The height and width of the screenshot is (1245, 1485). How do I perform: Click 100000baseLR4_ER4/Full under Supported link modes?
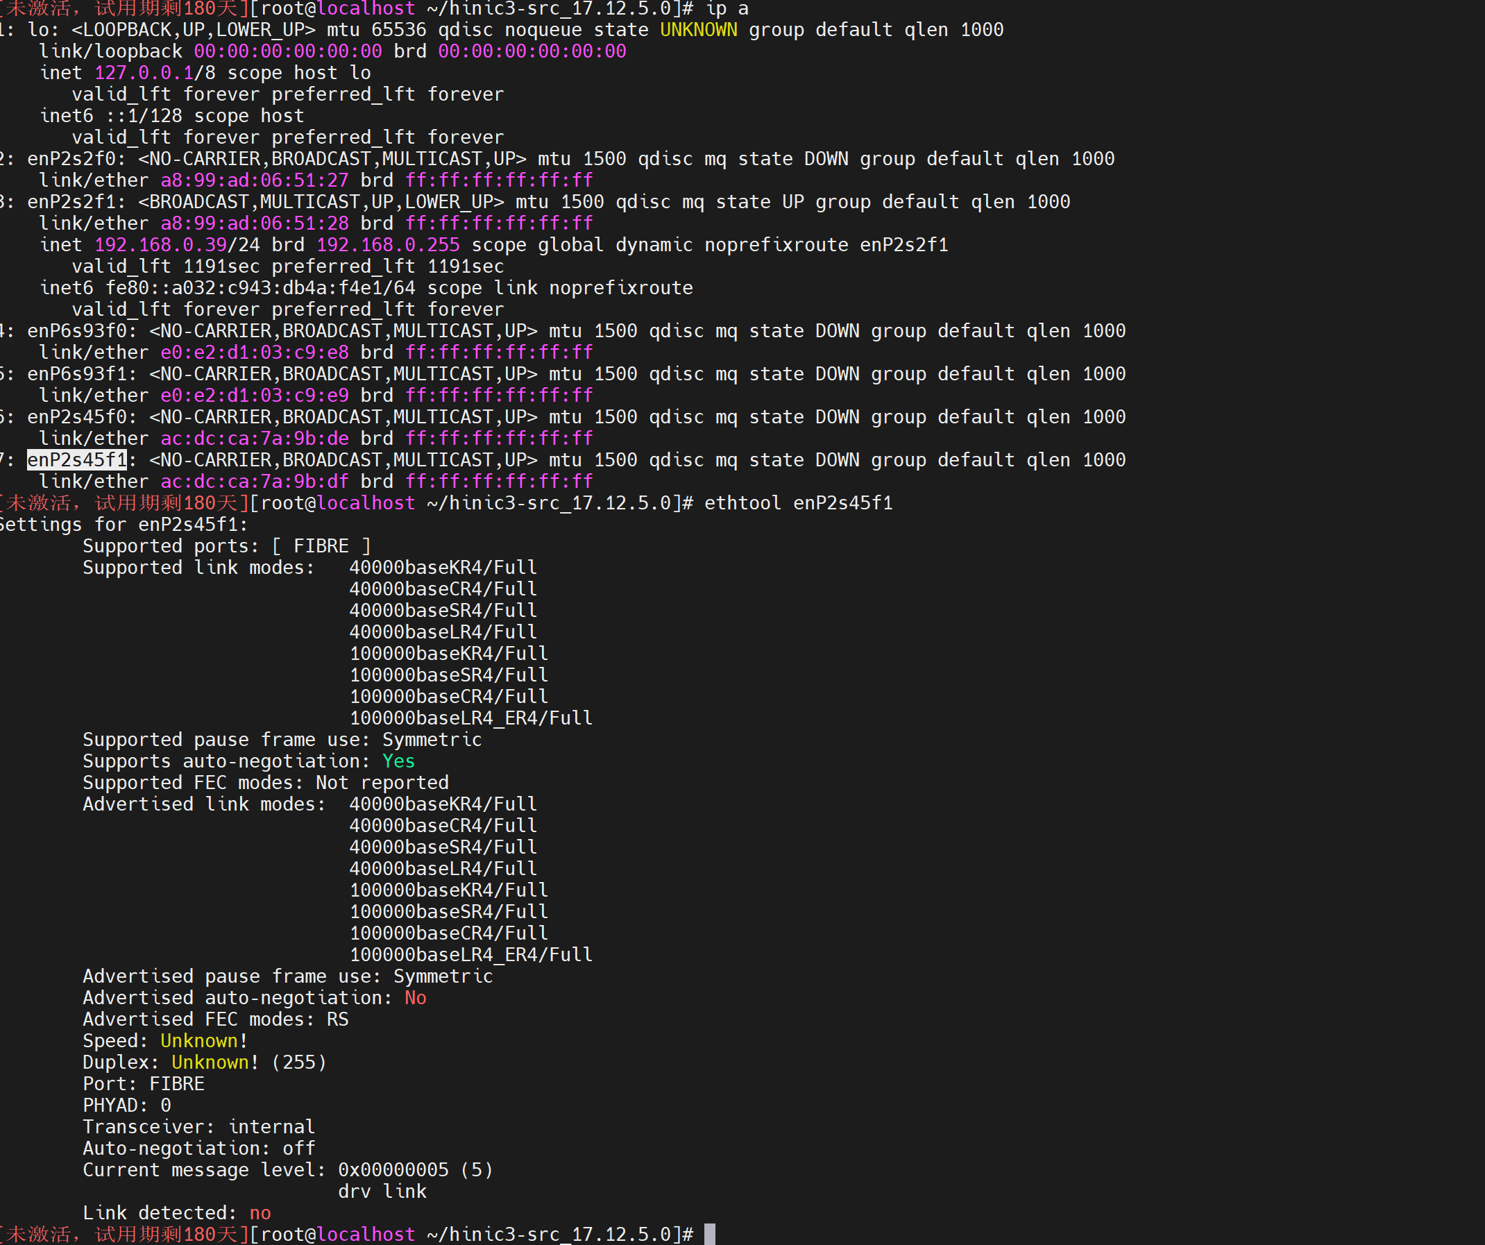(x=471, y=718)
